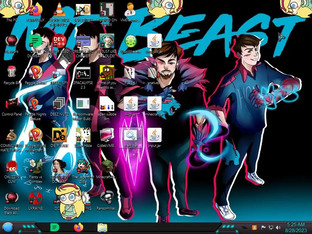The width and height of the screenshot is (312, 234).
Task: Select the Legend of Zilda shortcut
Action: (83, 171)
